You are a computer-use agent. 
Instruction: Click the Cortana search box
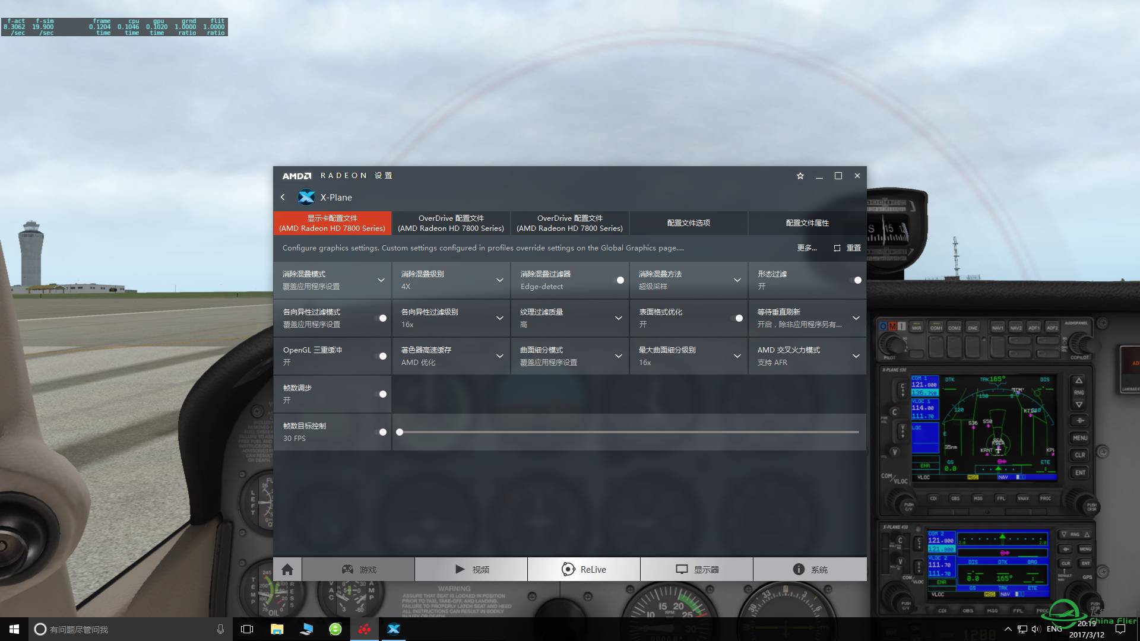[x=131, y=629]
